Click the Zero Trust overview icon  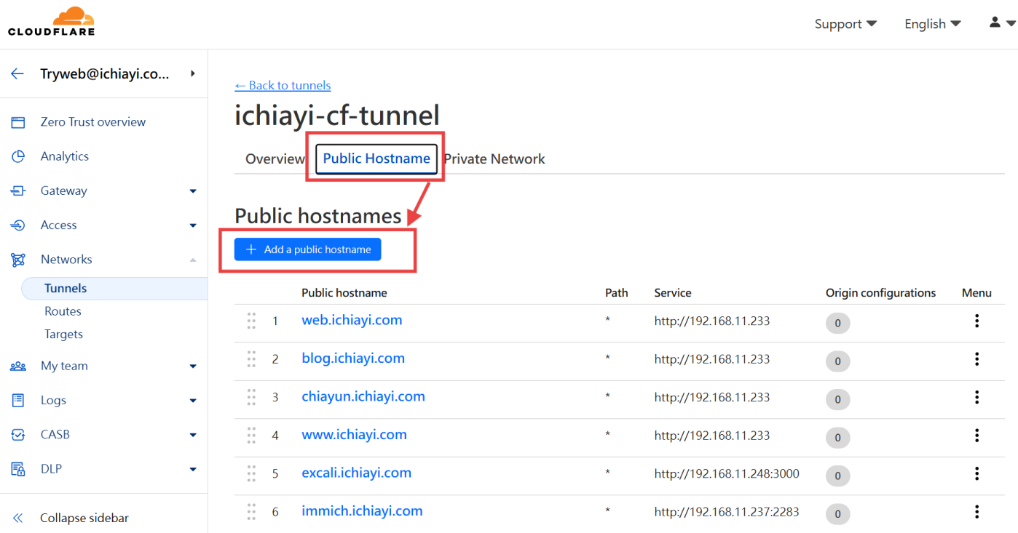18,122
